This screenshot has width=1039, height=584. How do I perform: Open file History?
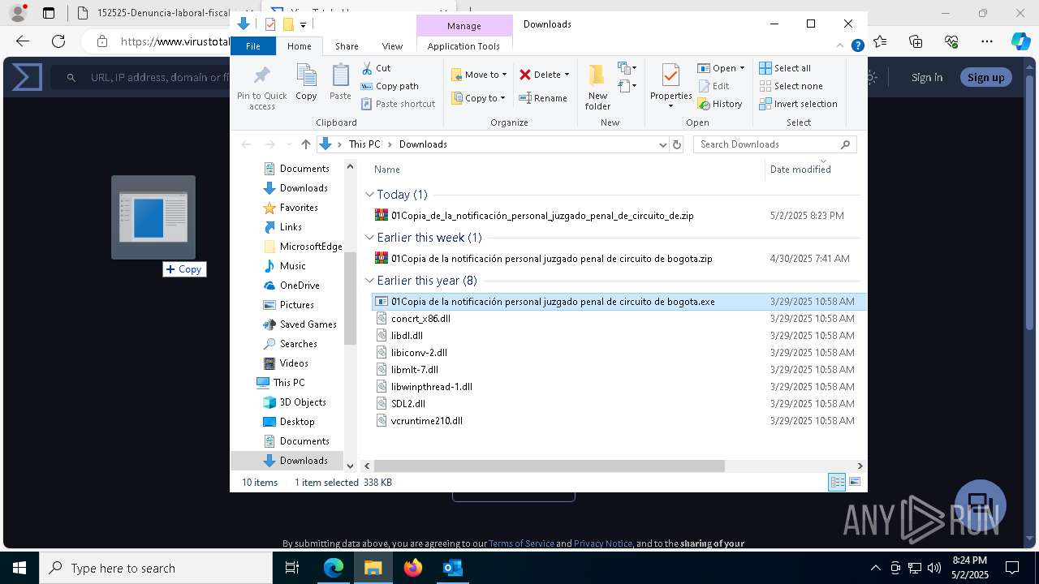[720, 104]
